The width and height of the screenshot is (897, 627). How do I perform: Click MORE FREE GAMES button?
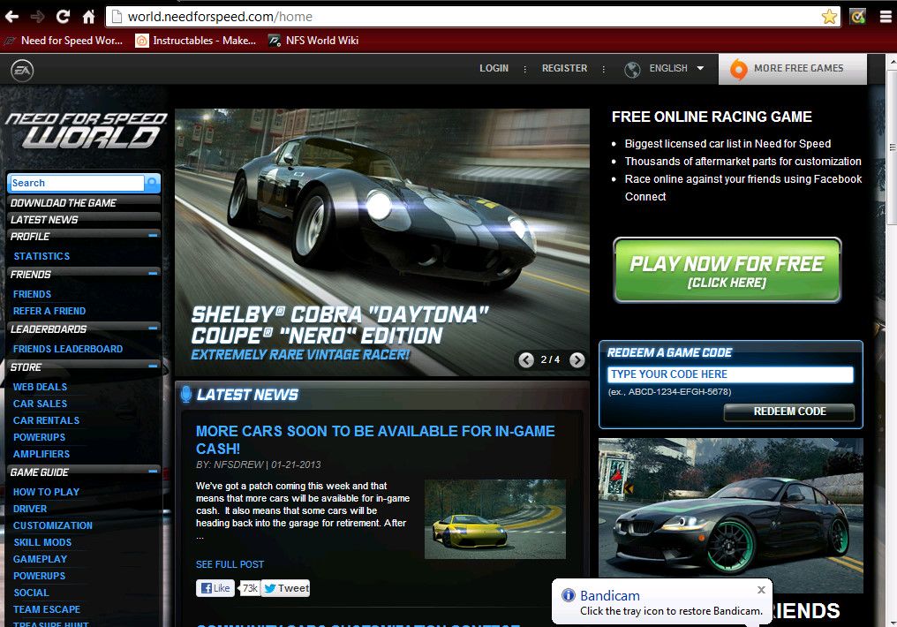click(x=792, y=69)
